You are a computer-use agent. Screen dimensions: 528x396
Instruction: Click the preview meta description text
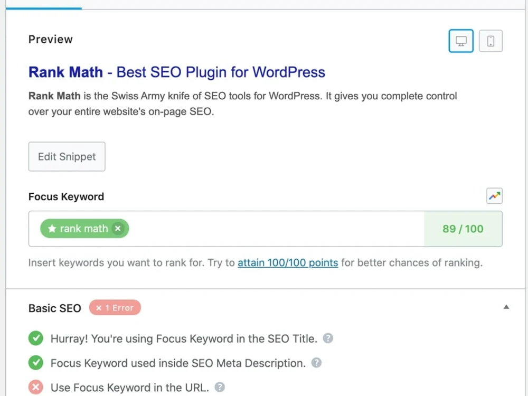(242, 103)
